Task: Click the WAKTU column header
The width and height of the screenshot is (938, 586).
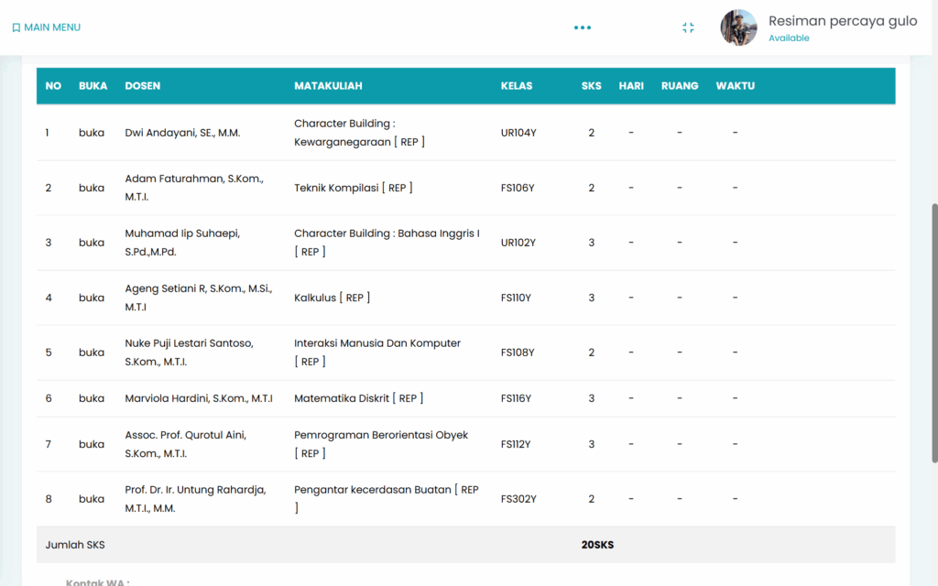Action: point(735,86)
